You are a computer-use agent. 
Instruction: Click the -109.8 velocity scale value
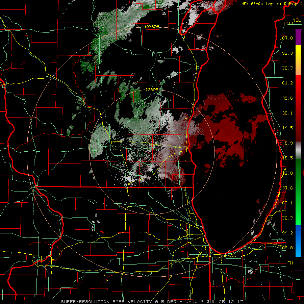coord(286,248)
